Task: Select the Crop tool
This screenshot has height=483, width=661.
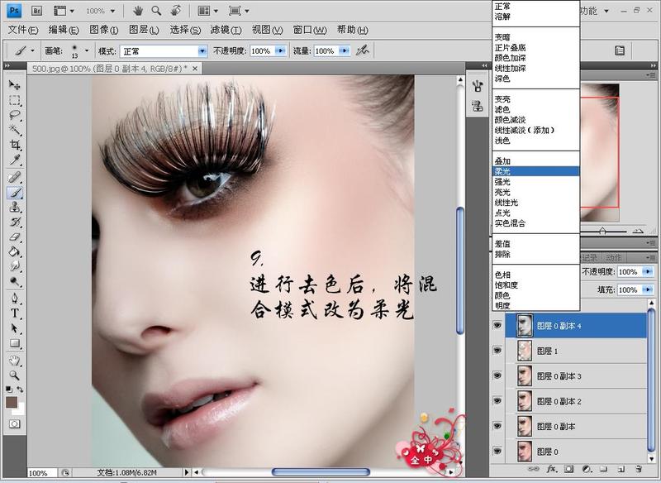Action: coord(15,145)
